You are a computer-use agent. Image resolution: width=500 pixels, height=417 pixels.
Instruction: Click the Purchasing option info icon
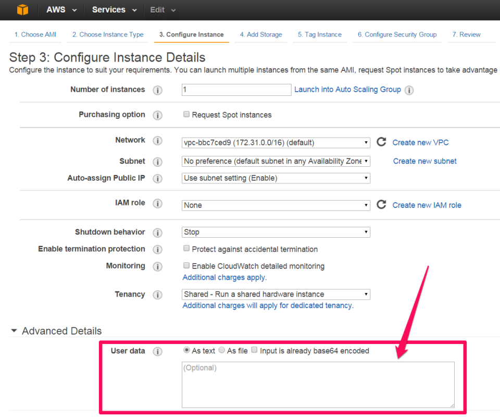157,115
